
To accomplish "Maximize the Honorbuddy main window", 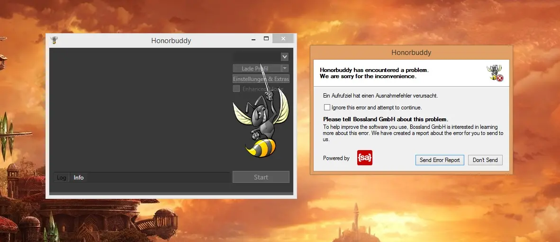I will tap(266, 38).
